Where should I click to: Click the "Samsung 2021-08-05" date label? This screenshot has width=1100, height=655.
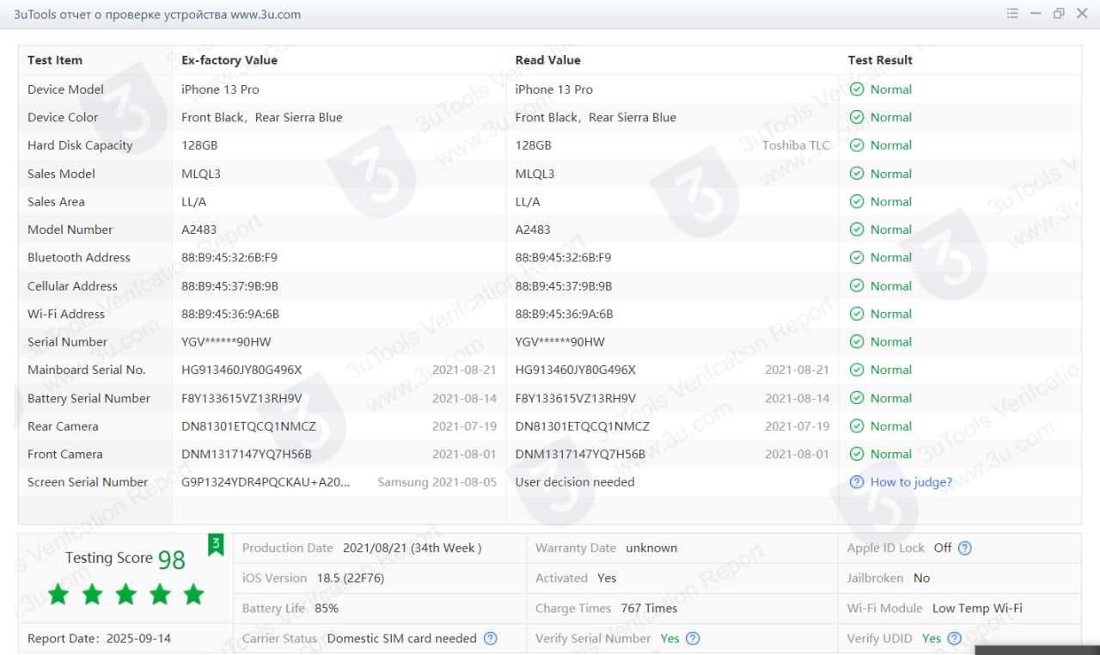click(x=437, y=482)
